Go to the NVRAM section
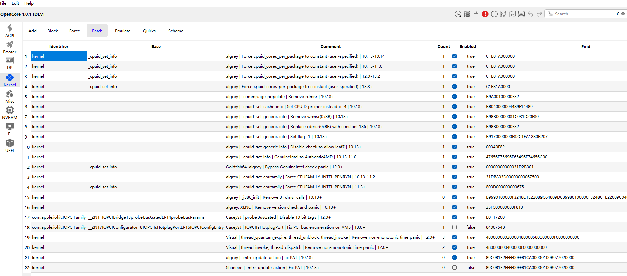The image size is (627, 276). 10,113
